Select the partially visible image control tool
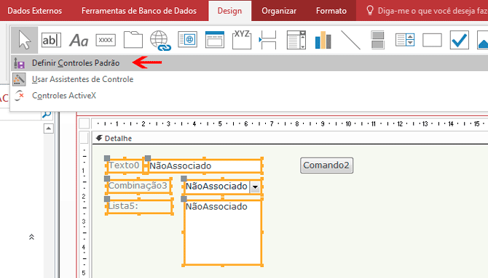This screenshot has height=278, width=488. (x=482, y=40)
